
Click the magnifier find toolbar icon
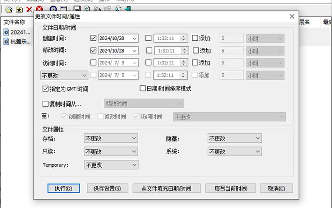pyautogui.click(x=118, y=9)
